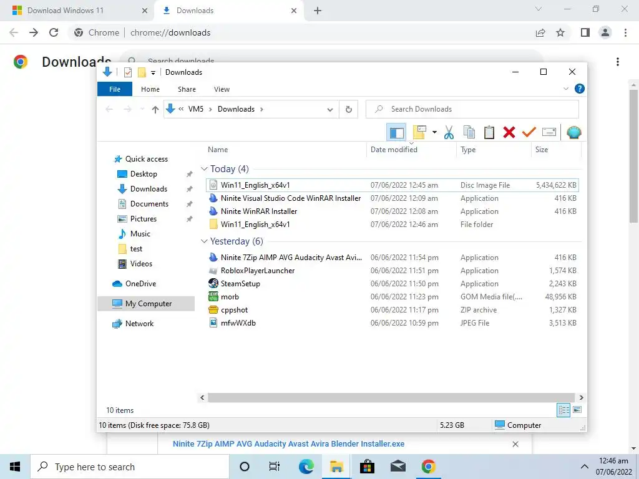The width and height of the screenshot is (639, 479).
Task: Open the Downloads page three-dot menu
Action: (617, 62)
